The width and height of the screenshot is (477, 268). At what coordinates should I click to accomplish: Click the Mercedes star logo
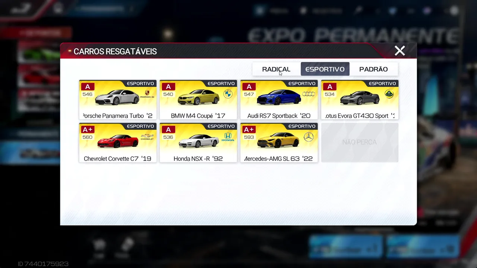[309, 137]
